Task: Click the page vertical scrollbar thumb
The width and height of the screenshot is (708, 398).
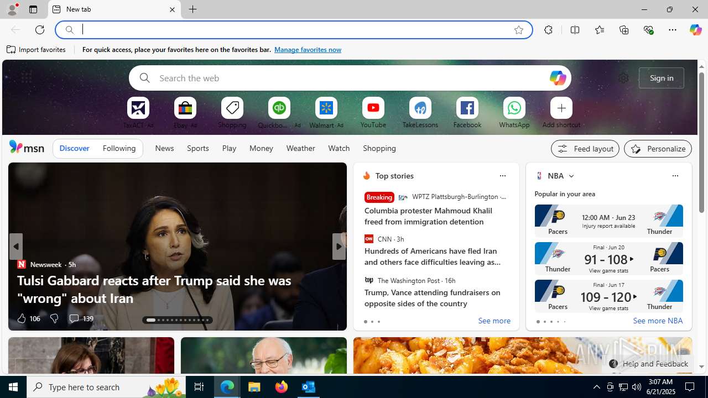Action: click(x=701, y=142)
